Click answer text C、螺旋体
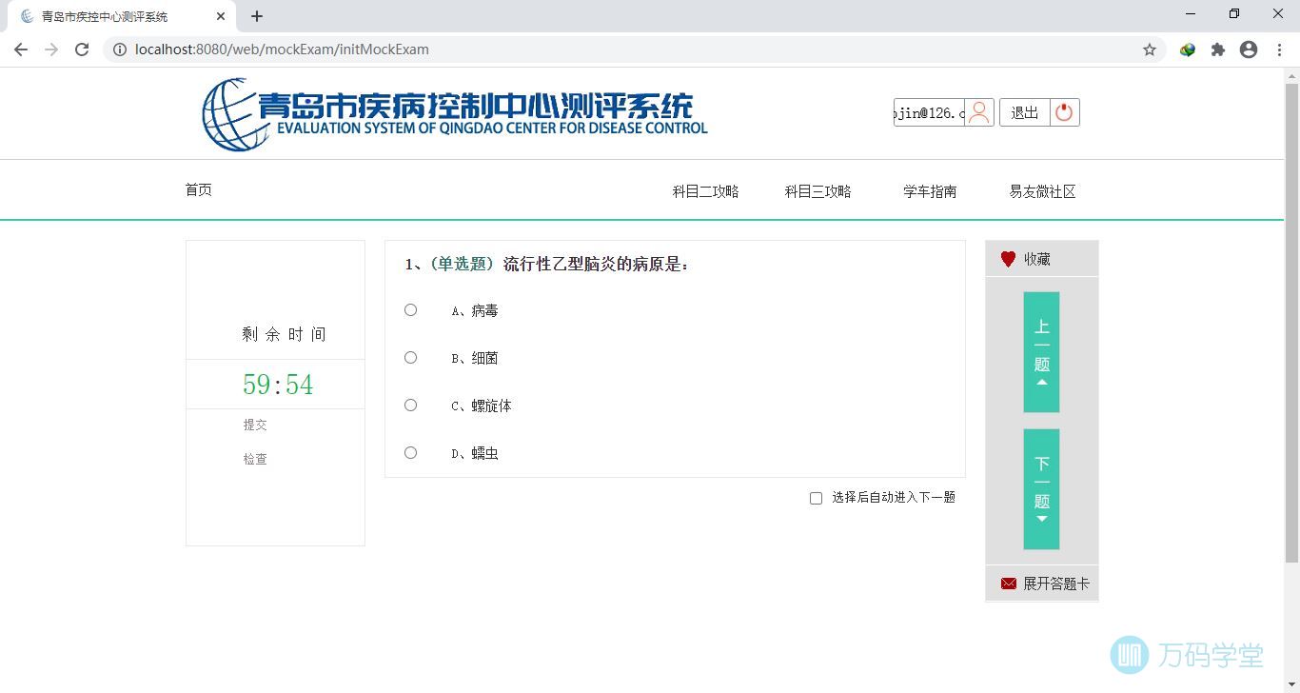Screen dimensions: 1300x693 coord(482,406)
